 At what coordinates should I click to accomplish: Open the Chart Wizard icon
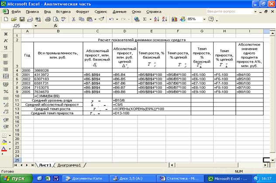(175, 19)
